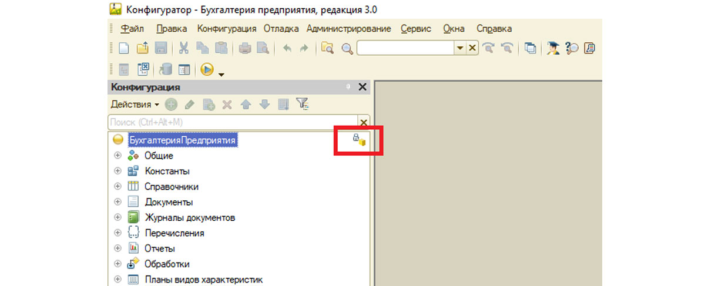The image size is (705, 286).
Task: Clear the tree search with X button
Action: pos(364,122)
